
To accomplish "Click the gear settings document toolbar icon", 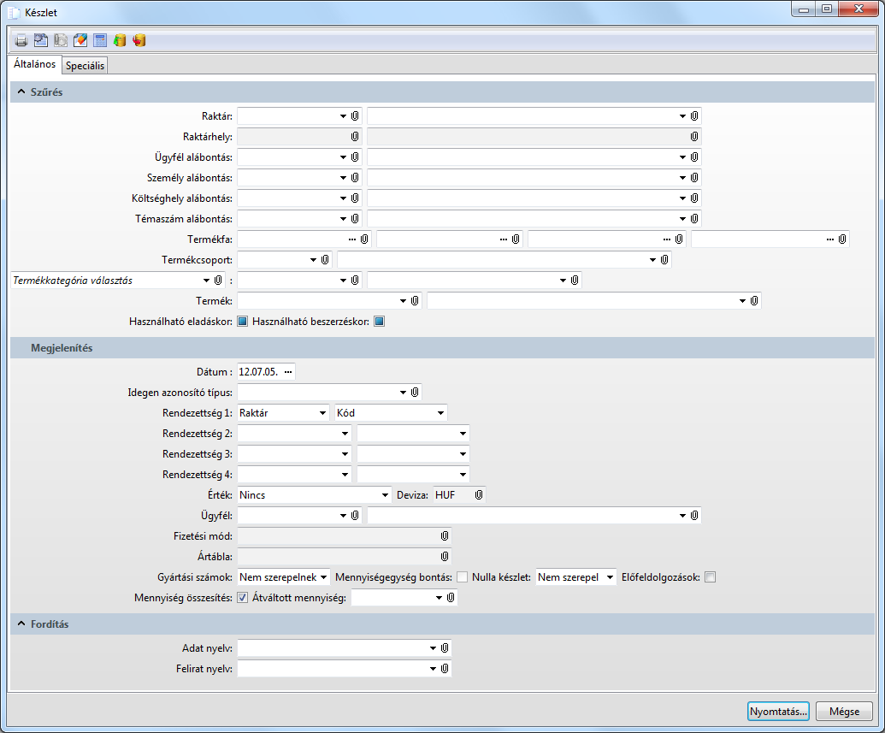I will pyautogui.click(x=41, y=40).
